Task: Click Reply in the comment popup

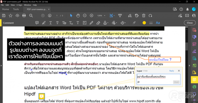Action: (x=171, y=71)
